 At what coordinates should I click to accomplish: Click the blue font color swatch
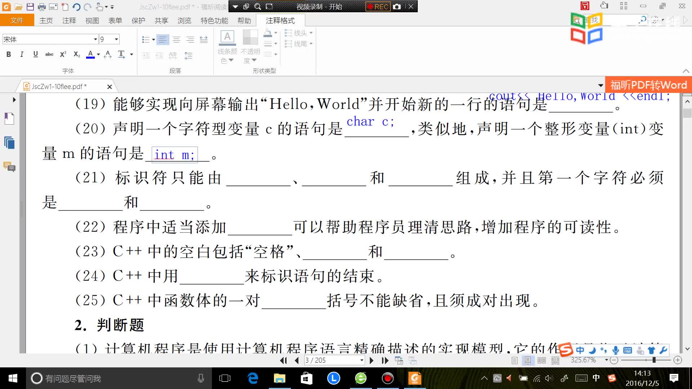[90, 54]
